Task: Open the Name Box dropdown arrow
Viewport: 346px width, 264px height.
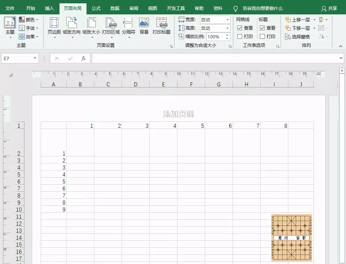Action: [x=35, y=58]
